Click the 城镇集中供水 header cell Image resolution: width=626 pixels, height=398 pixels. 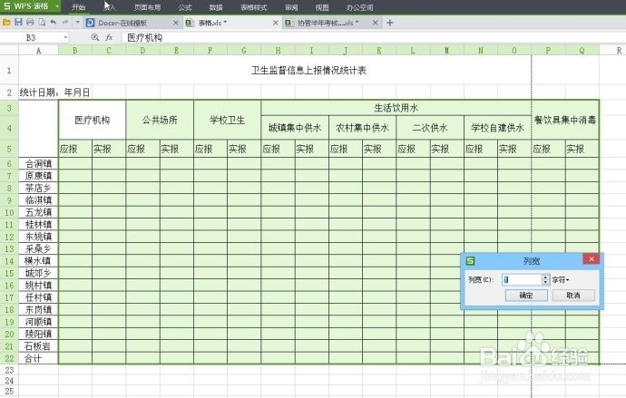[x=295, y=128]
